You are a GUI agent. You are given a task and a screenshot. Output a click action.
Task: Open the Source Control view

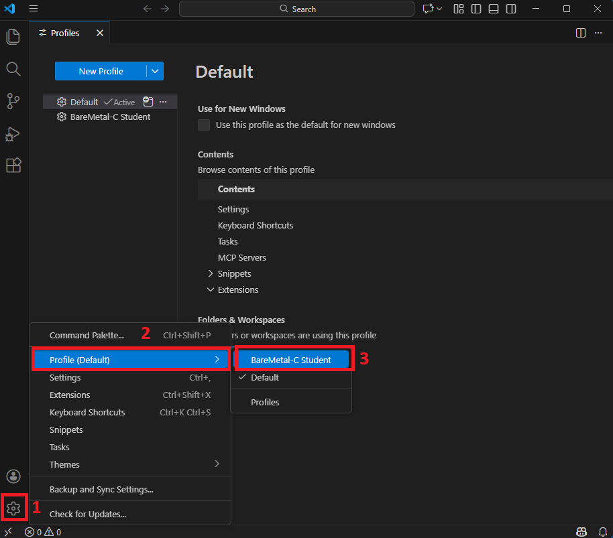click(x=13, y=101)
